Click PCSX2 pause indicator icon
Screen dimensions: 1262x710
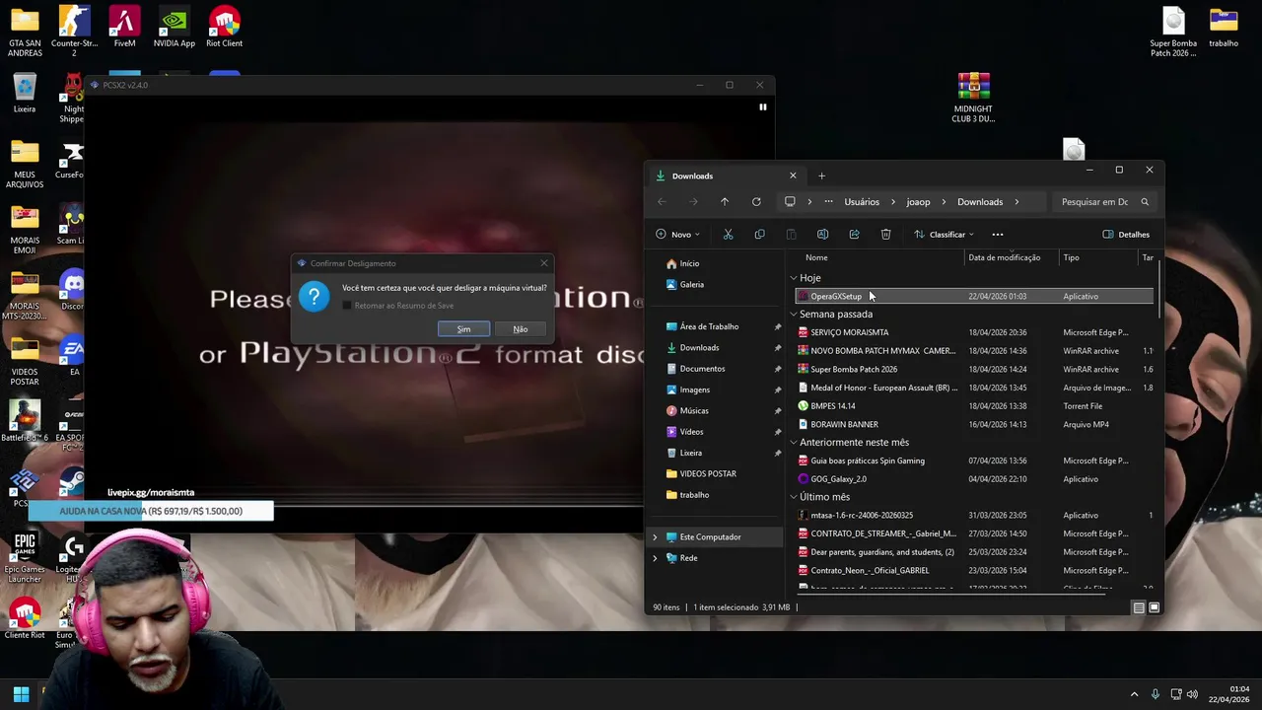pyautogui.click(x=762, y=106)
